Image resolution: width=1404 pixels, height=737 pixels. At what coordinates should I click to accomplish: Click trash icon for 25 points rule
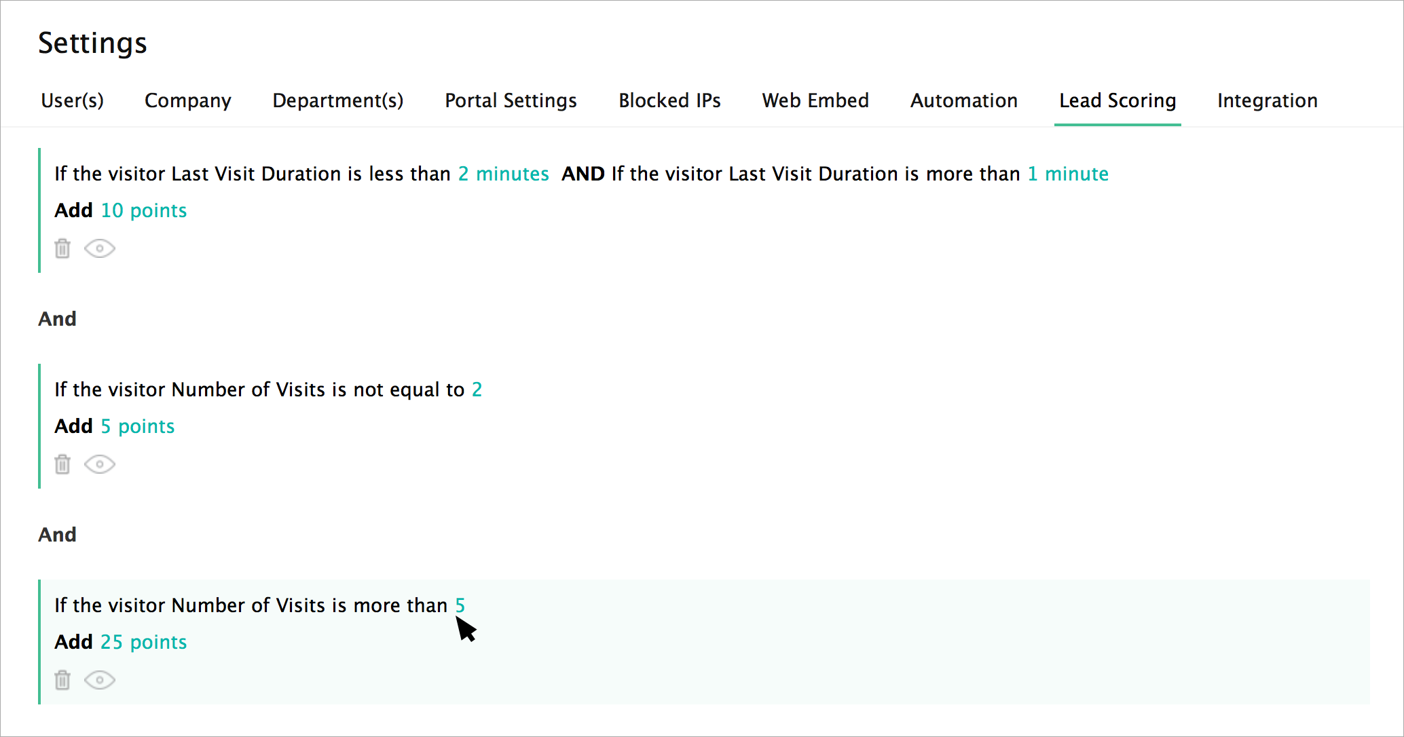[x=62, y=680]
